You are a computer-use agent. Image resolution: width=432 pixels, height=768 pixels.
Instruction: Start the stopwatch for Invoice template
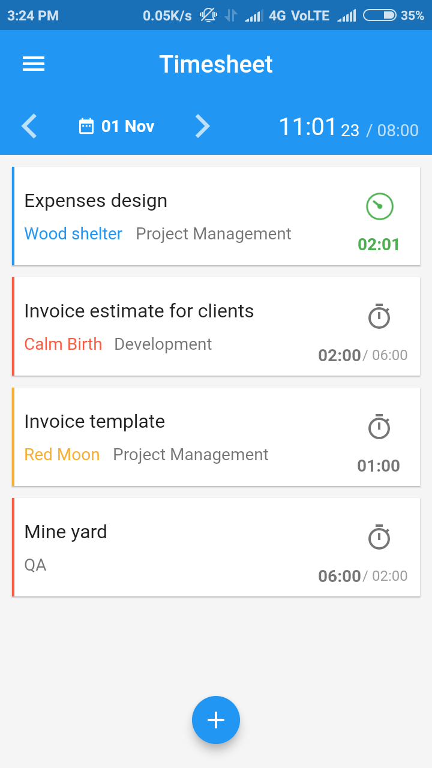pos(379,427)
